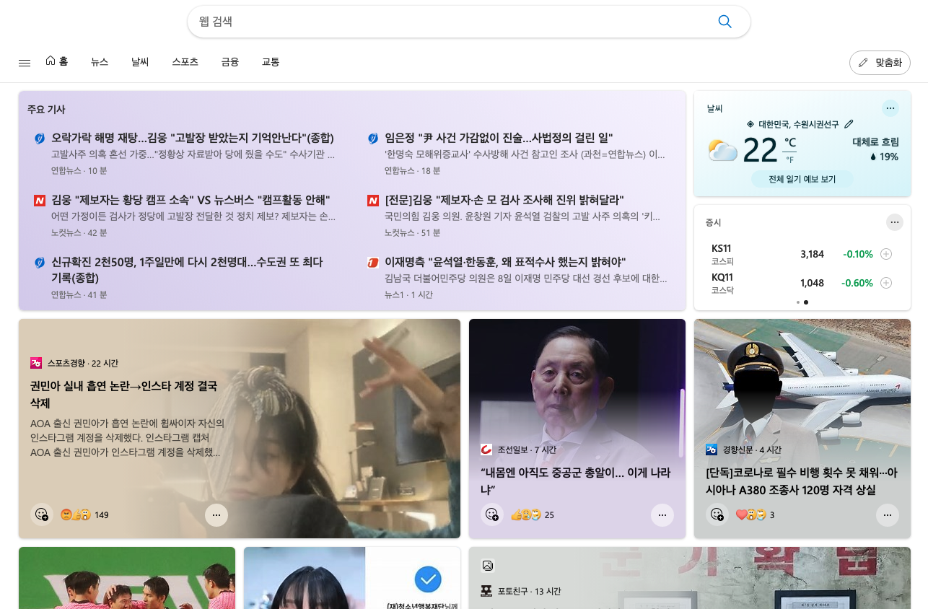Add KQ11 to watchlist with plus icon
The image size is (928, 609).
886,283
